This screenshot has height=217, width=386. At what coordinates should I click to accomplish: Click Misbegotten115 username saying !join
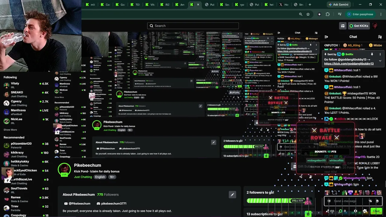(354, 178)
